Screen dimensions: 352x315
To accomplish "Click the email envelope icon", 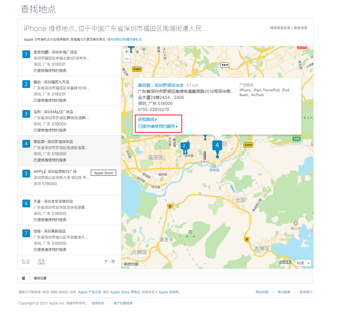I will [26, 262].
